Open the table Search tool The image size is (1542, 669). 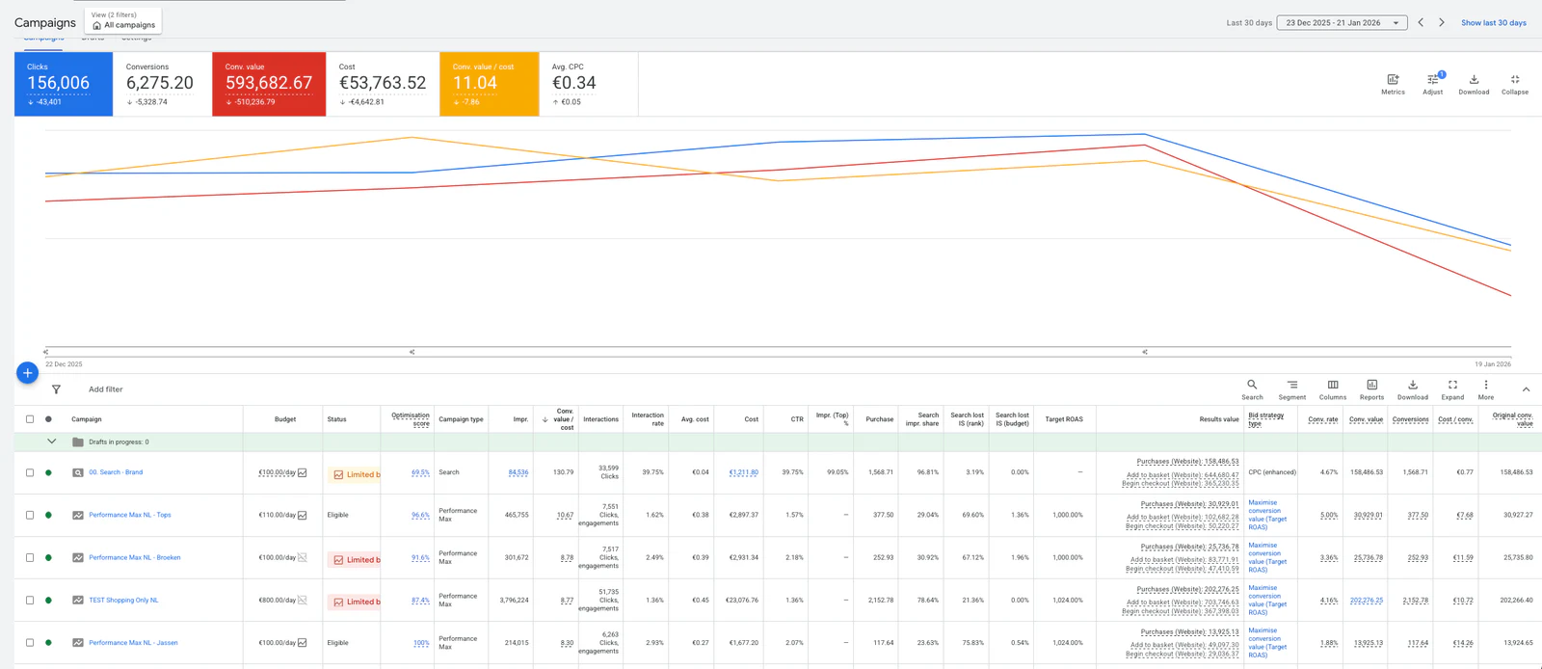point(1252,385)
